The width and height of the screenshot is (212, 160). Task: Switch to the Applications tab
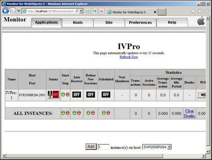click(x=46, y=22)
